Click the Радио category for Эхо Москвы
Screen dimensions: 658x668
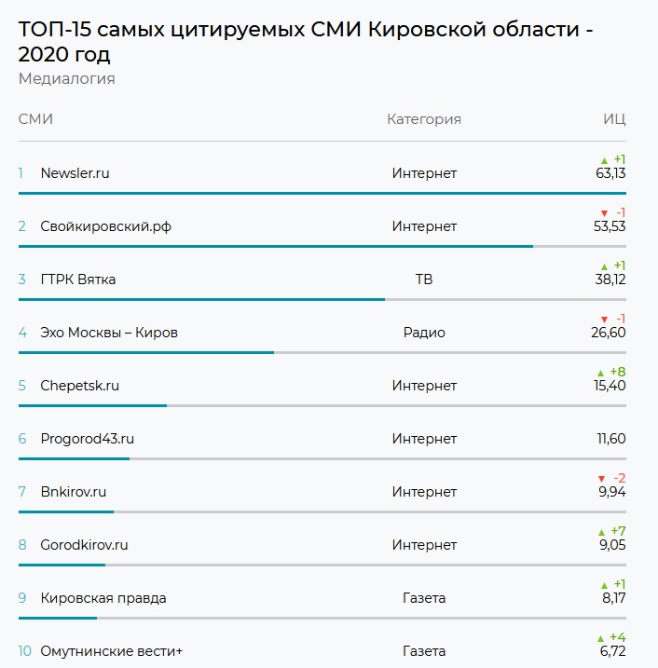point(424,333)
